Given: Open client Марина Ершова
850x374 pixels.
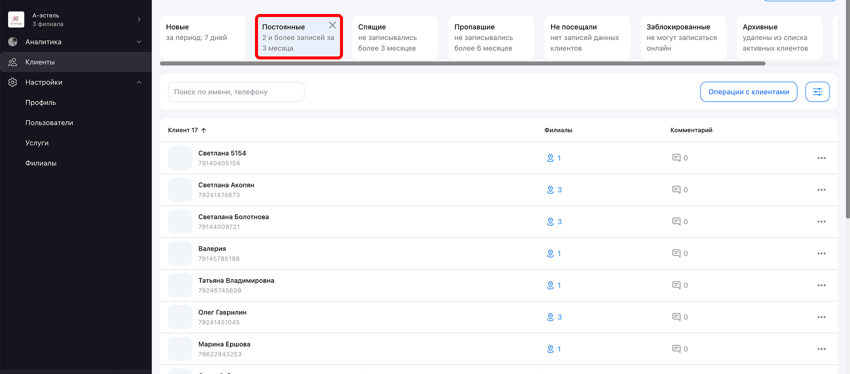Looking at the screenshot, I should point(224,345).
